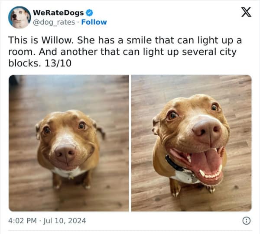This screenshot has width=260, height=234.
Task: Open the @dog_rates handle link
Action: pyautogui.click(x=54, y=22)
